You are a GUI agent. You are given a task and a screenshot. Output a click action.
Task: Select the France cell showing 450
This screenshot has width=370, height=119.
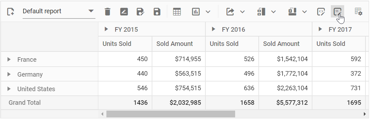point(125,59)
